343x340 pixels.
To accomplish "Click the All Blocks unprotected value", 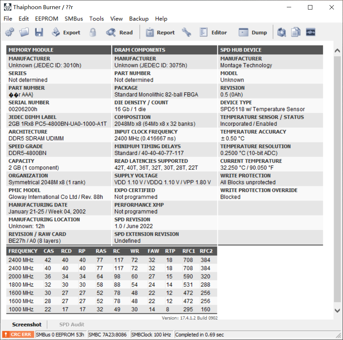I will click(248, 182).
